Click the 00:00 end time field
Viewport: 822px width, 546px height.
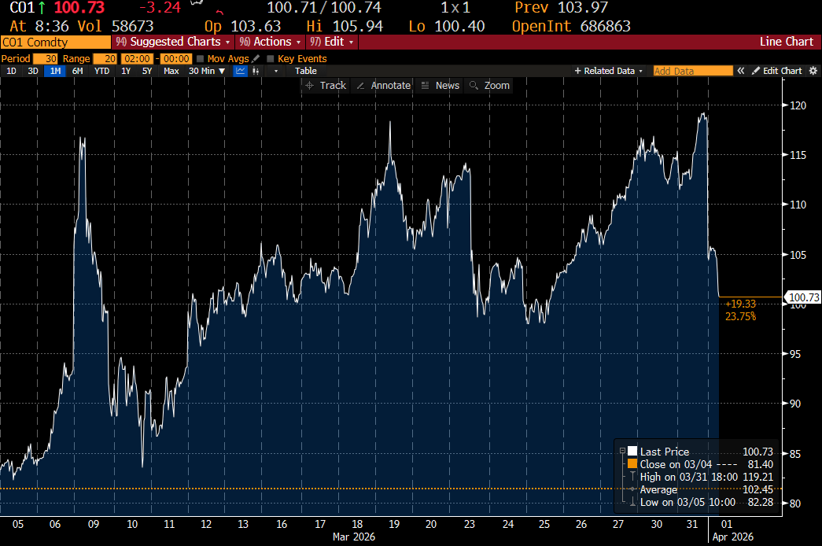pos(175,59)
